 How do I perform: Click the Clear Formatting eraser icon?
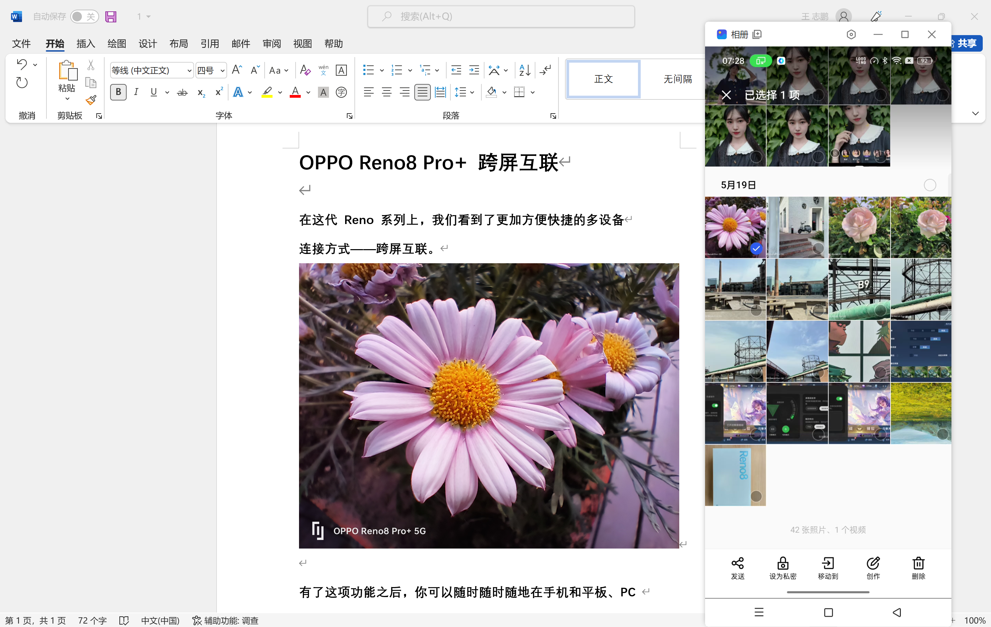pos(305,70)
